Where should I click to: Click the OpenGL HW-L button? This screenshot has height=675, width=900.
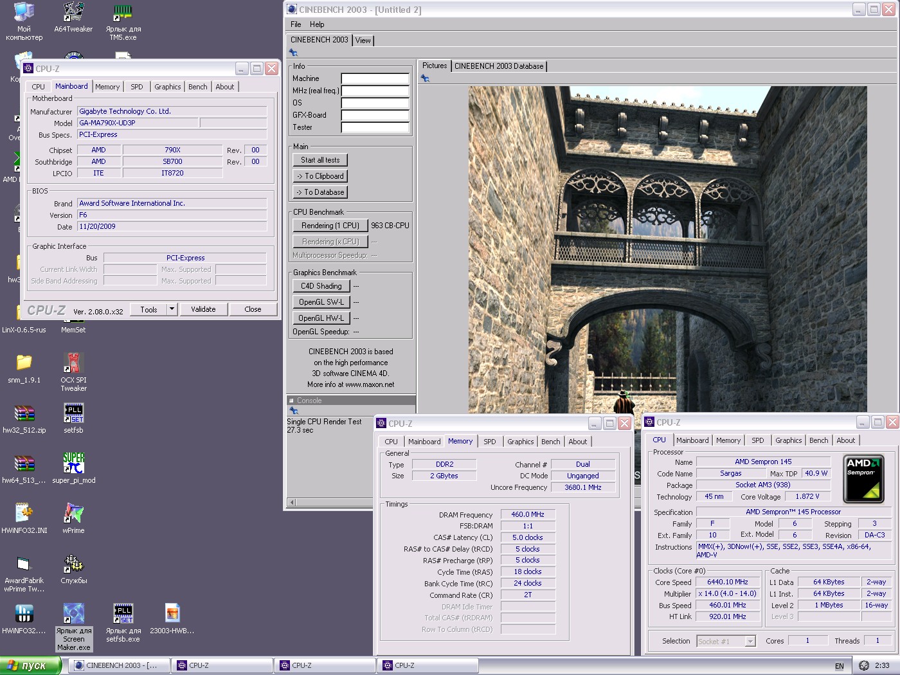[321, 318]
